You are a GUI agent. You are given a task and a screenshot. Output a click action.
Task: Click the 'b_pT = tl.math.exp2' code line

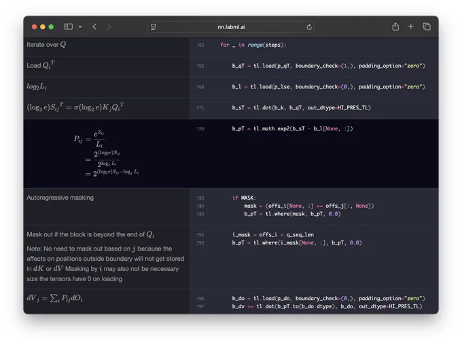(x=292, y=128)
